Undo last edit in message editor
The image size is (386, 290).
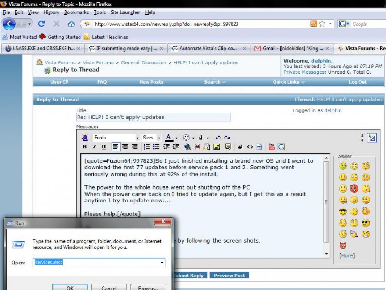218,138
